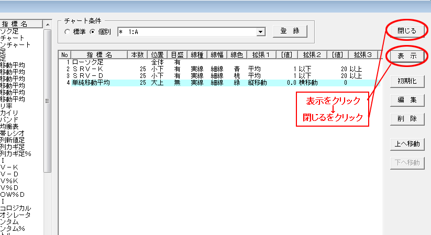The width and height of the screenshot is (431, 235).
Task: Select 列カギ足% in the indicator list
Action: point(15,154)
